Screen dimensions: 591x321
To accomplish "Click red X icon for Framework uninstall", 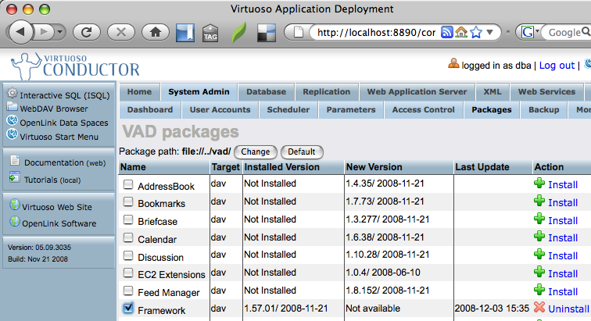I will pyautogui.click(x=539, y=309).
